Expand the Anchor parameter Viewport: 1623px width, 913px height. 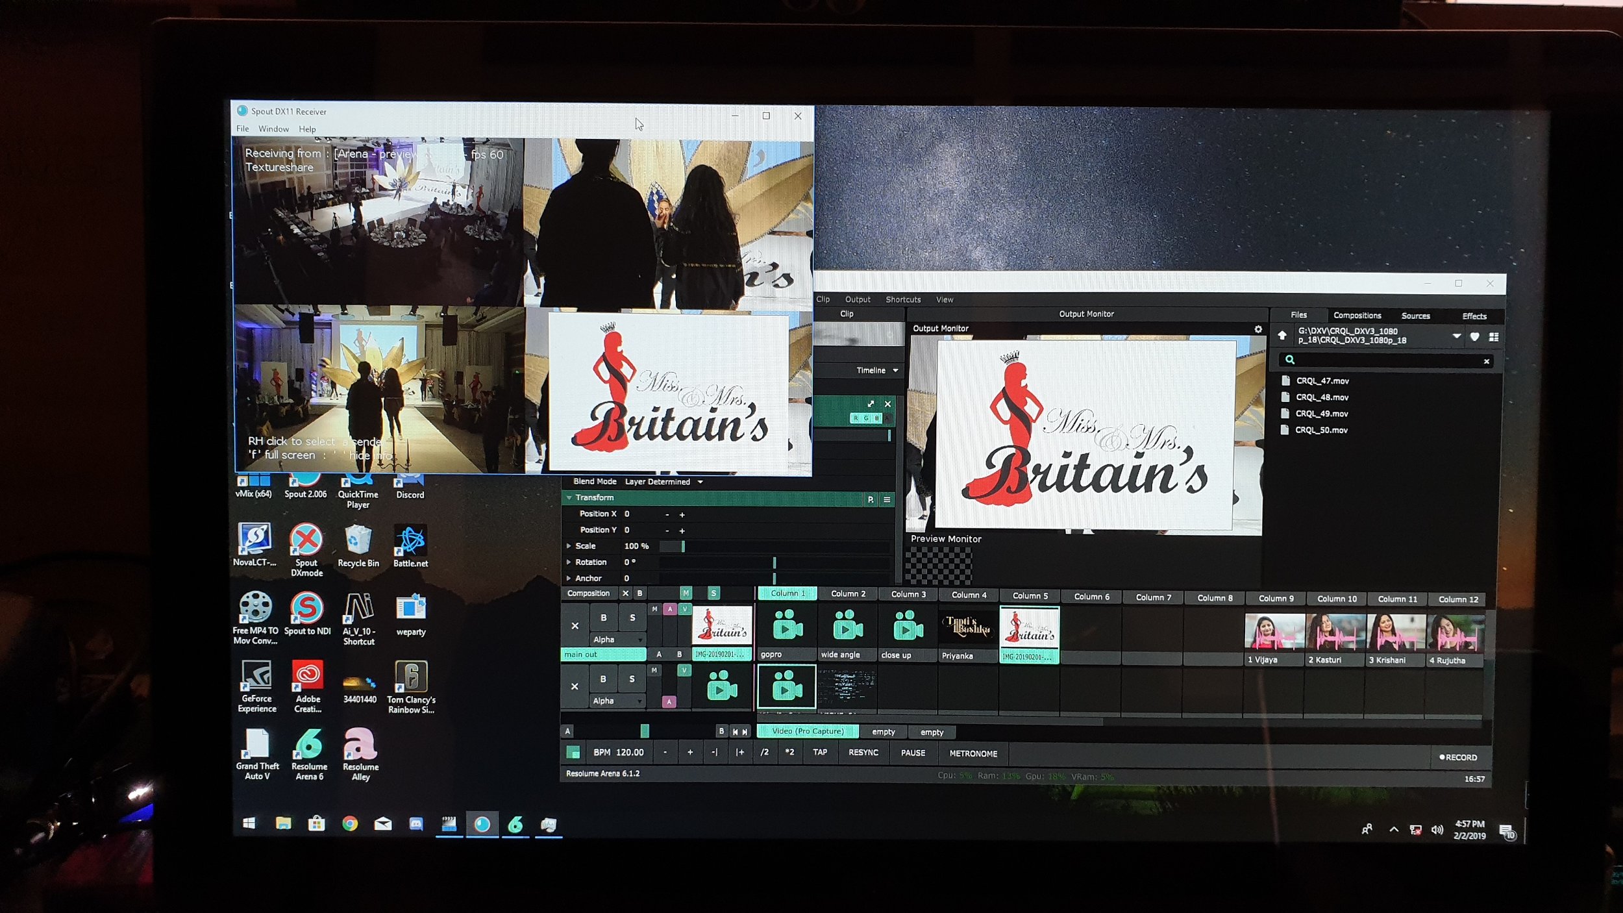(x=569, y=578)
